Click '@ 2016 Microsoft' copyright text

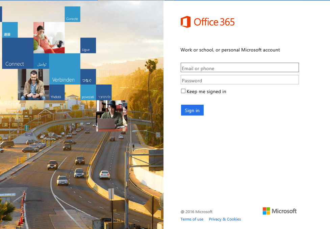[x=197, y=212]
